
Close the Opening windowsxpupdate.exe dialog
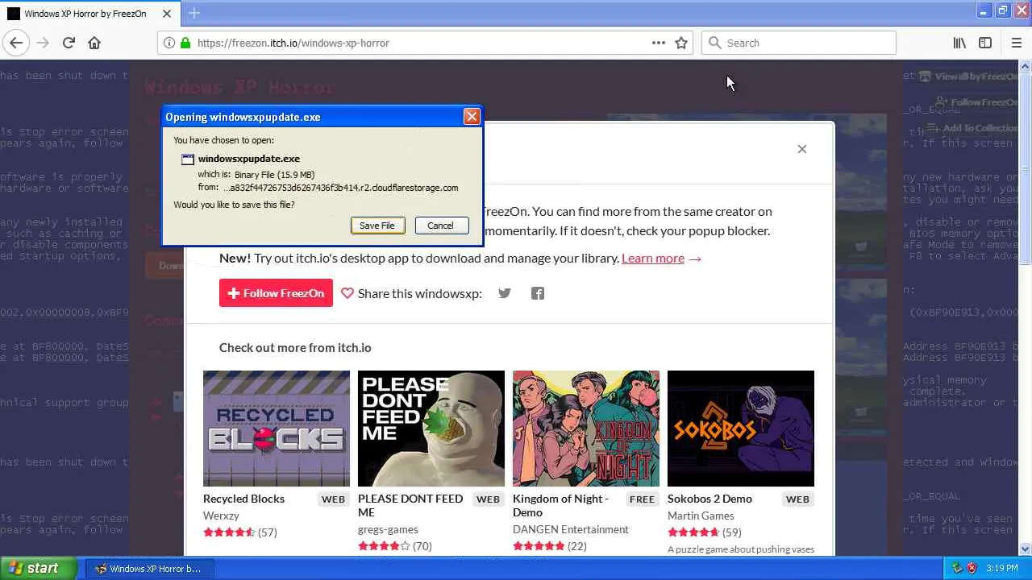click(x=472, y=117)
